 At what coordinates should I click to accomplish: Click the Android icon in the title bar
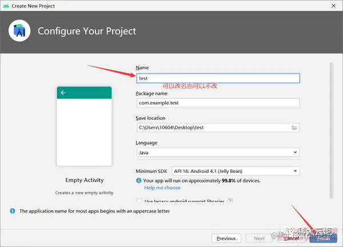coord(6,6)
